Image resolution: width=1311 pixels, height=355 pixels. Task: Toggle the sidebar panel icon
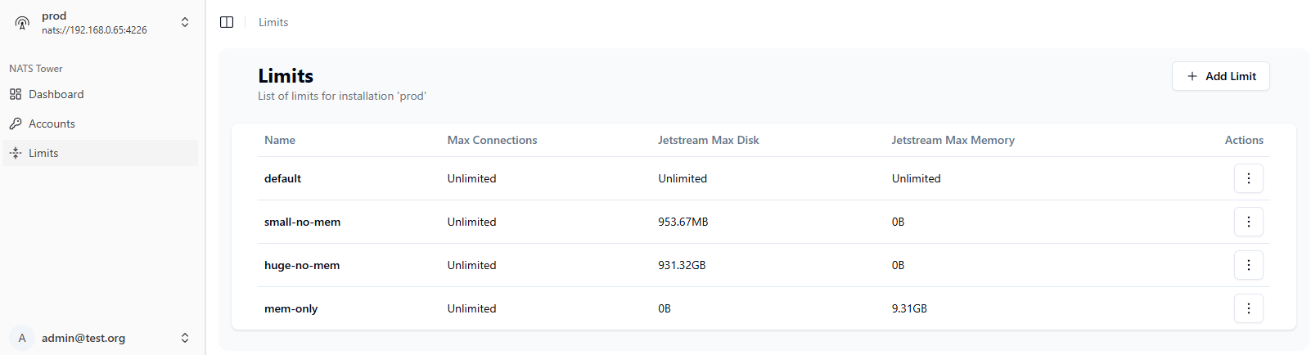click(x=227, y=22)
